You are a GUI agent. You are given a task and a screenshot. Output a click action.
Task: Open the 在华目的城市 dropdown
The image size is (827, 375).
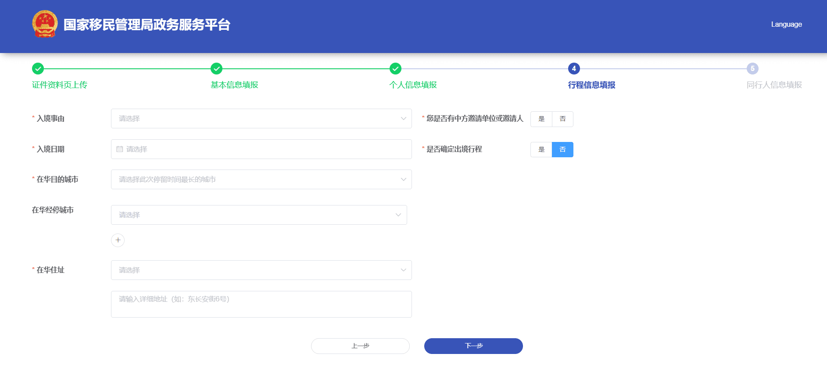click(261, 180)
